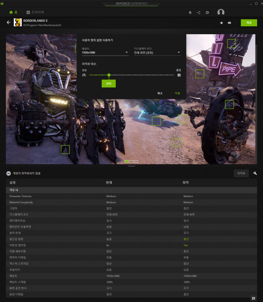This screenshot has width=263, height=302.
Task: Open the 1920x1080 resolution dropdown
Action: [x=105, y=53]
